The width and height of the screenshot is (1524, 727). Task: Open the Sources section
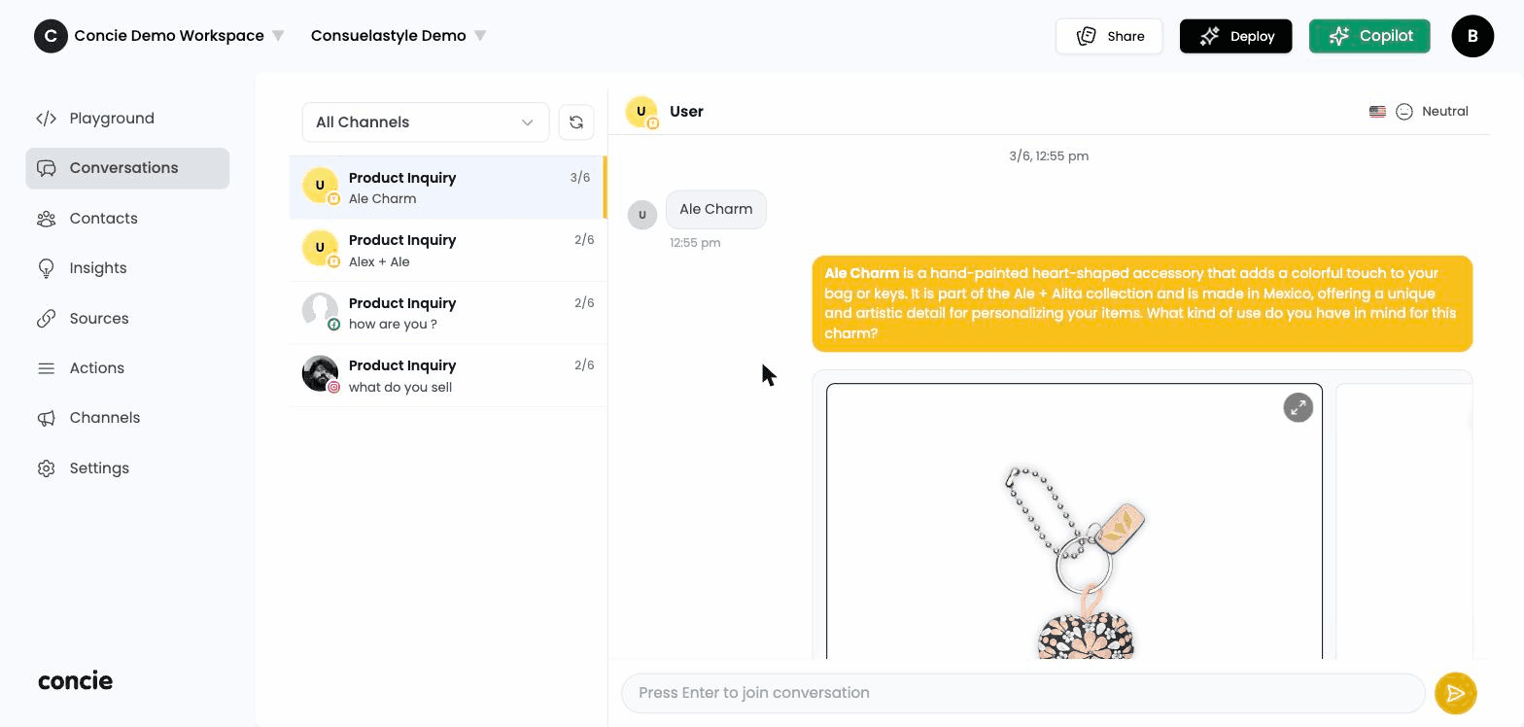tap(127, 319)
